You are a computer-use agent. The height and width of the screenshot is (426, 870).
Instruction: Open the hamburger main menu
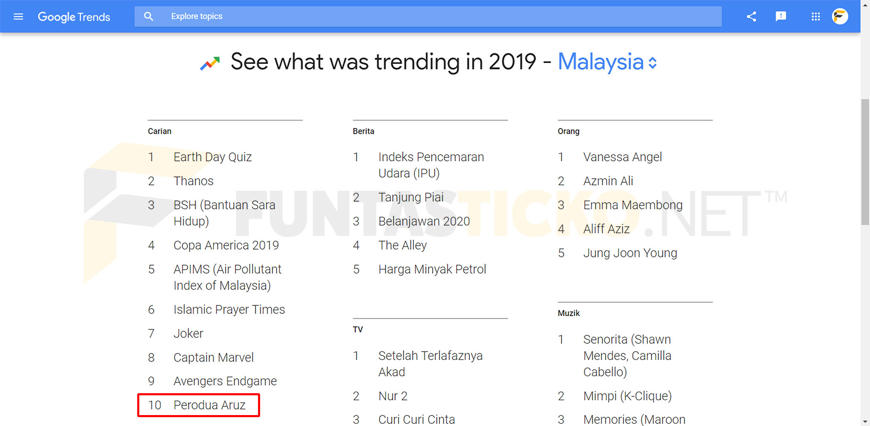(x=18, y=16)
